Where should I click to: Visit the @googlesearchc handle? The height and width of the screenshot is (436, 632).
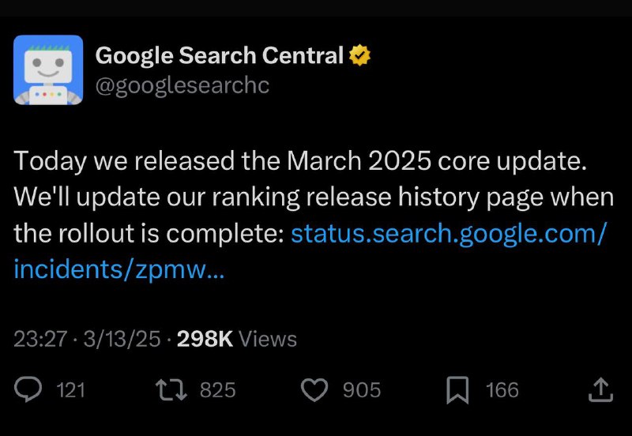(x=182, y=86)
